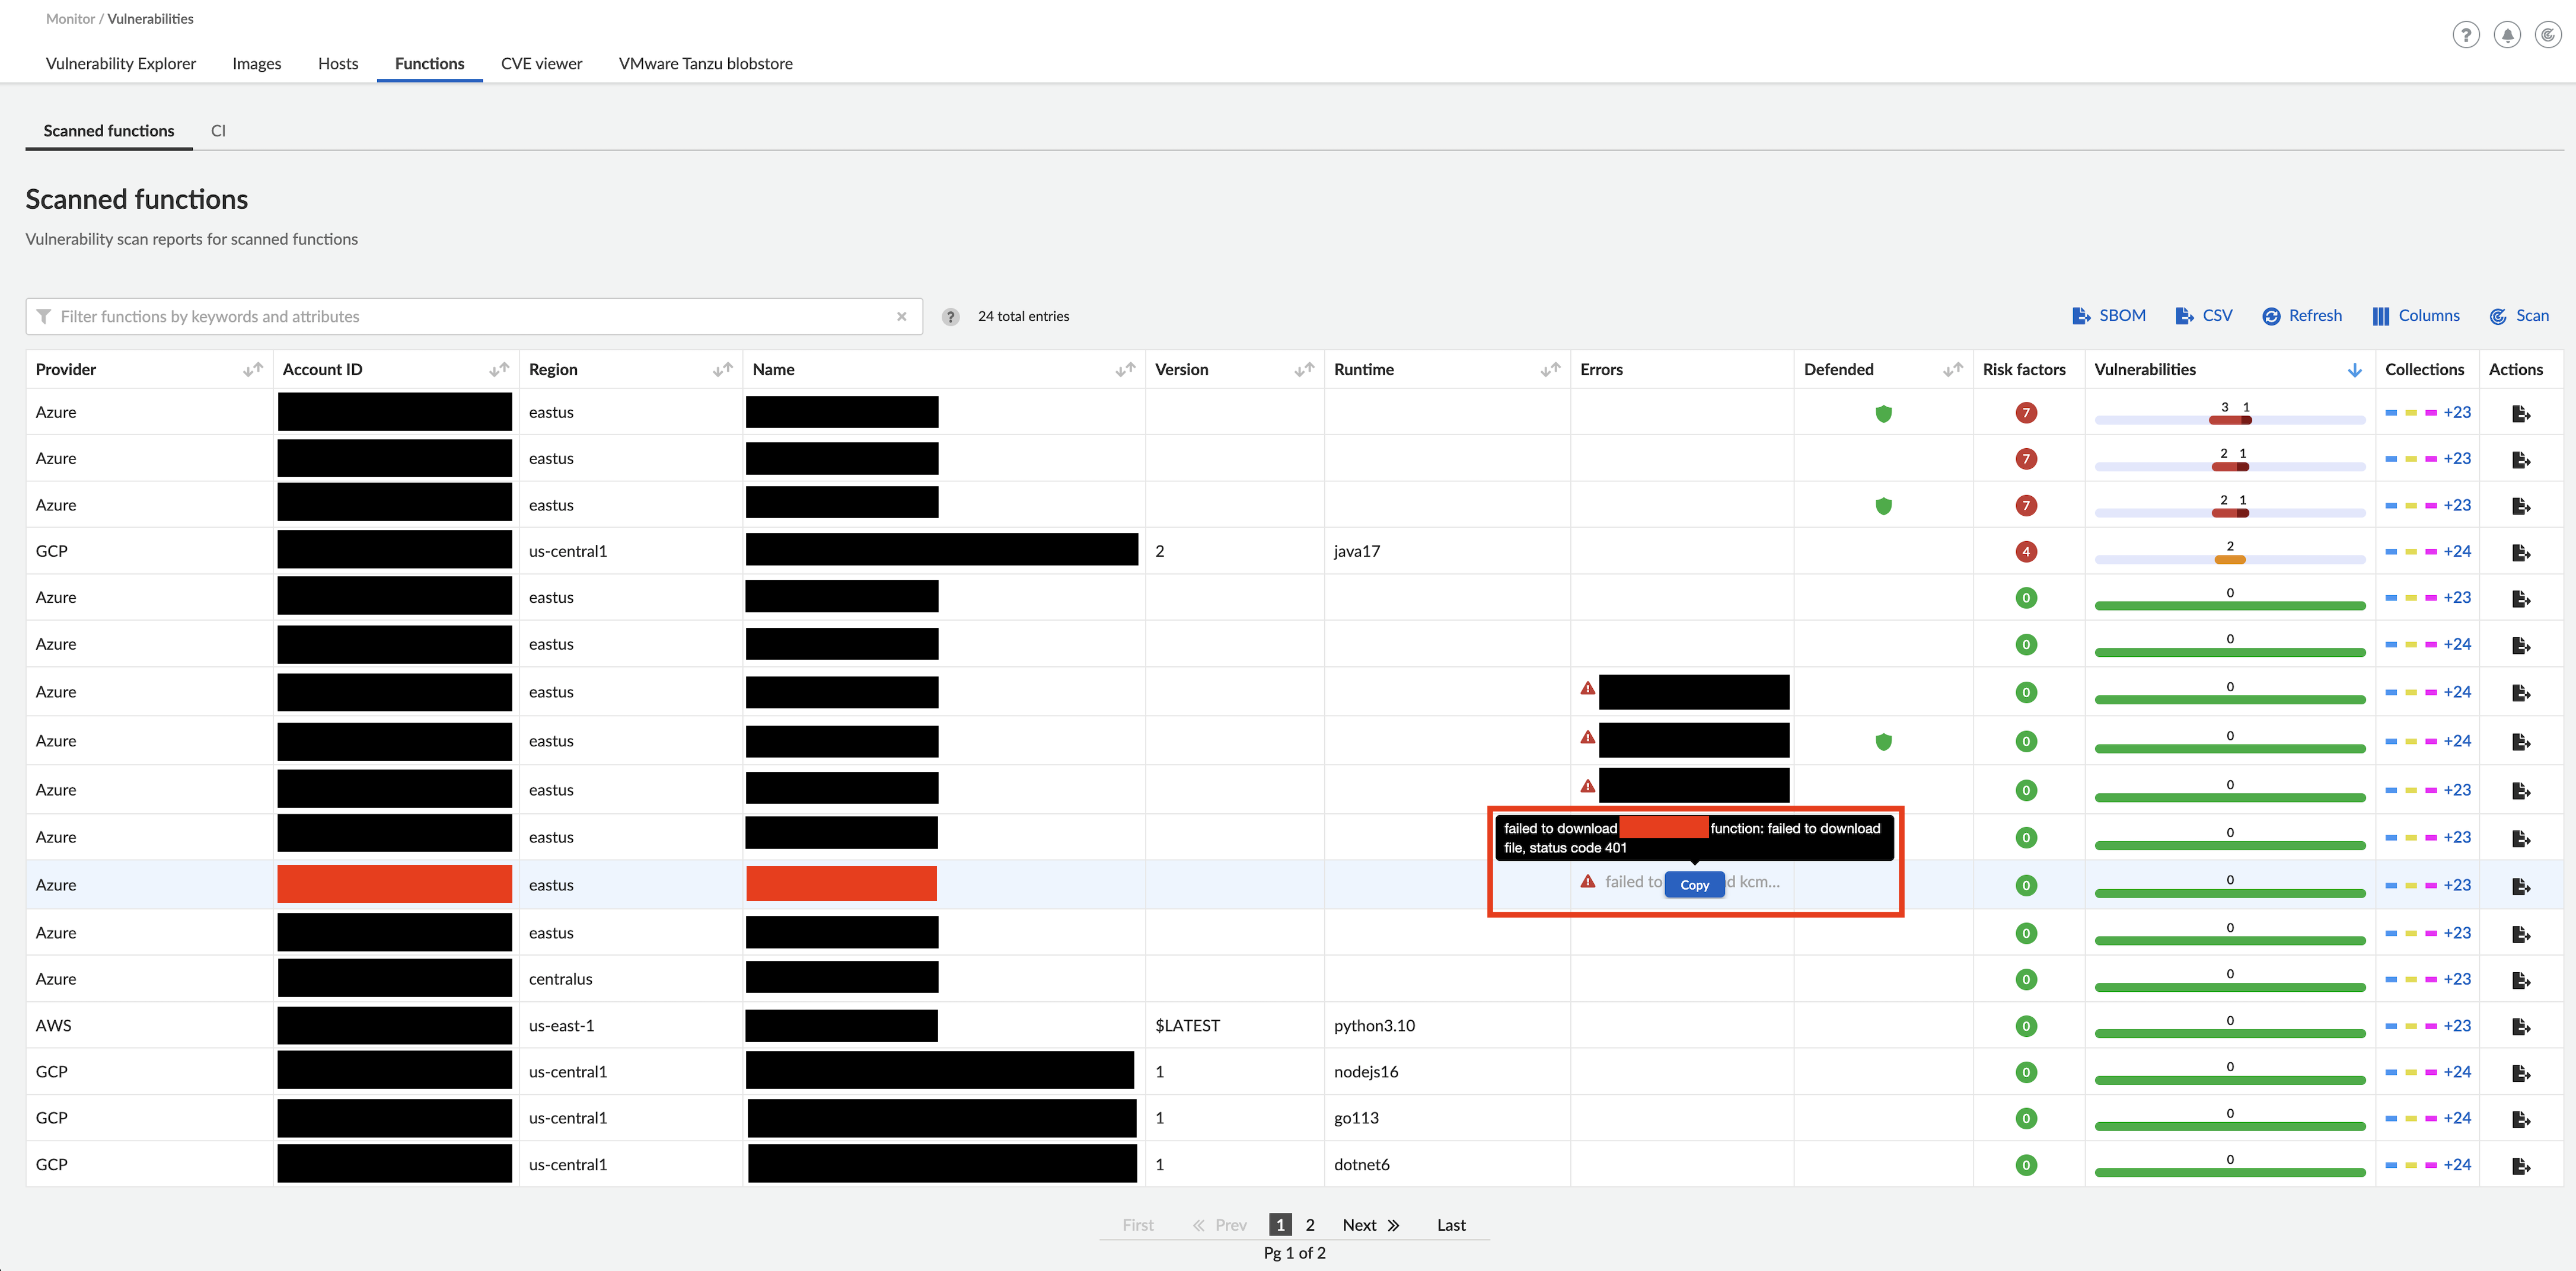Click the orange vulnerability severity bar in the GCP java17 row
Screen dimensions: 2576x1271
(2230, 560)
